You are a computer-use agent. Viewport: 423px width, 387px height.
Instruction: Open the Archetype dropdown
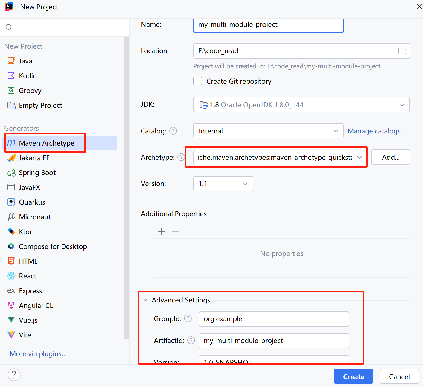tap(280, 158)
